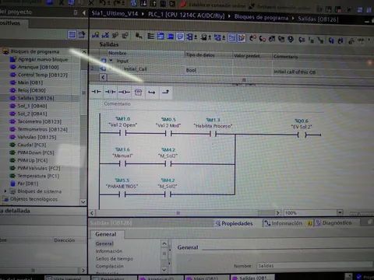The image size is (374, 280).
Task: Click the close branch favorite icon
Action: [x=166, y=92]
